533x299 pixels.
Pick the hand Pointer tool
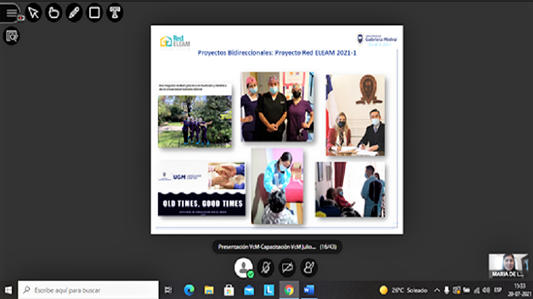click(x=54, y=13)
